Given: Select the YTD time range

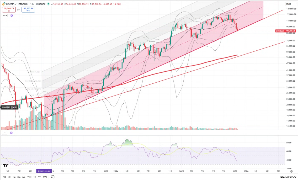Looking at the screenshot, I should point(29,177).
